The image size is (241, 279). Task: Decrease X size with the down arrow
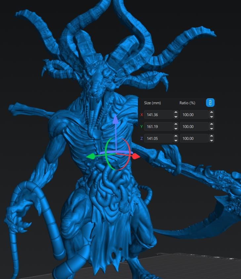176,117
